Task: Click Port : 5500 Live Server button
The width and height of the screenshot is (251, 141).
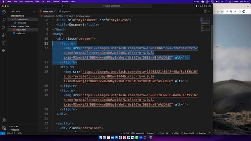Action: pos(187,133)
